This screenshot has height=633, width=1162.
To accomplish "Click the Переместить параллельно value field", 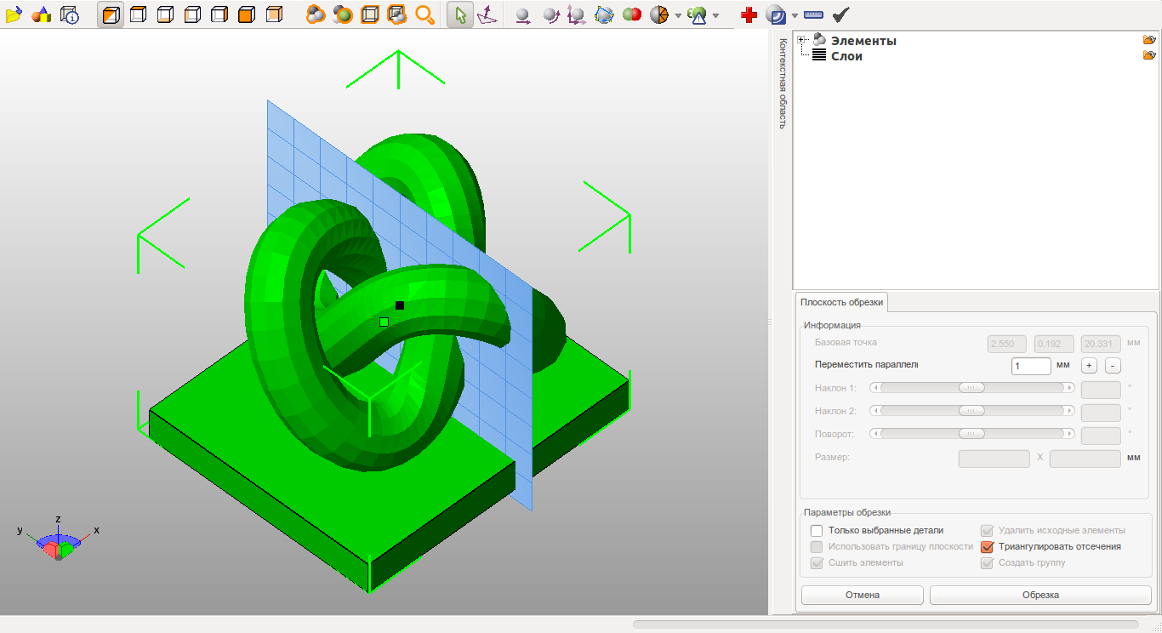I will pyautogui.click(x=1031, y=365).
